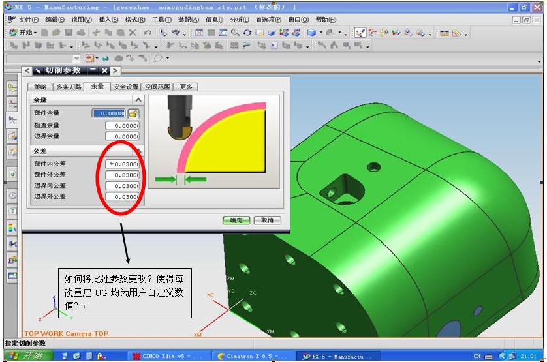Screen dimensions: 547x362
Task: Click the Create Program icon with blue arrow
Action: pos(360,33)
